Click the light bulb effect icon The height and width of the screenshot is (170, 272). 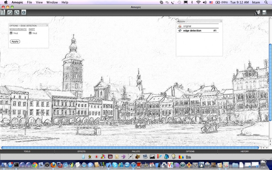point(174,156)
